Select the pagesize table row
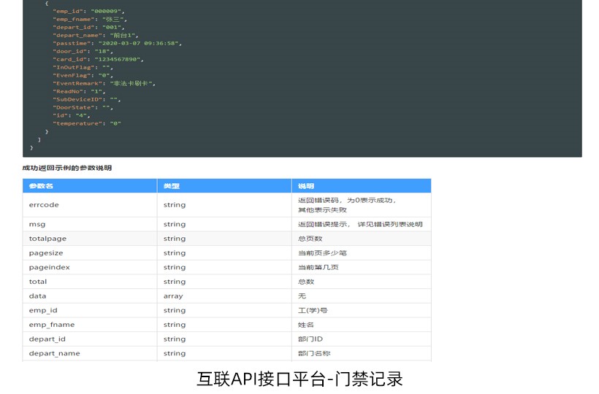The height and width of the screenshot is (394, 599). click(226, 253)
